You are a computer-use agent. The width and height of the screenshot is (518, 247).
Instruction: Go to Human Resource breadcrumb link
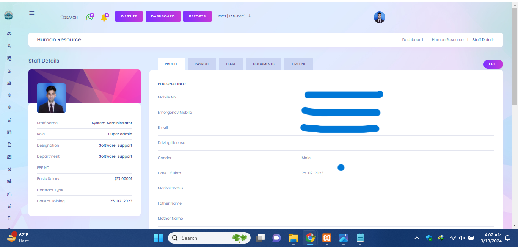click(x=447, y=40)
